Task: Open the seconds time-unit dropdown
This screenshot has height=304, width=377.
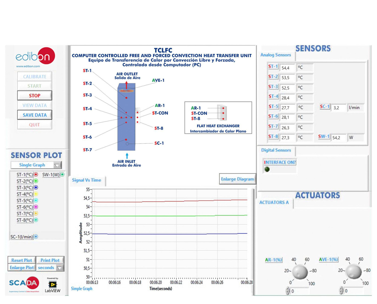Action: coord(50,268)
